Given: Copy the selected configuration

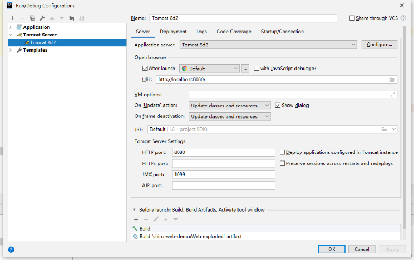Looking at the screenshot, I should tap(32, 18).
